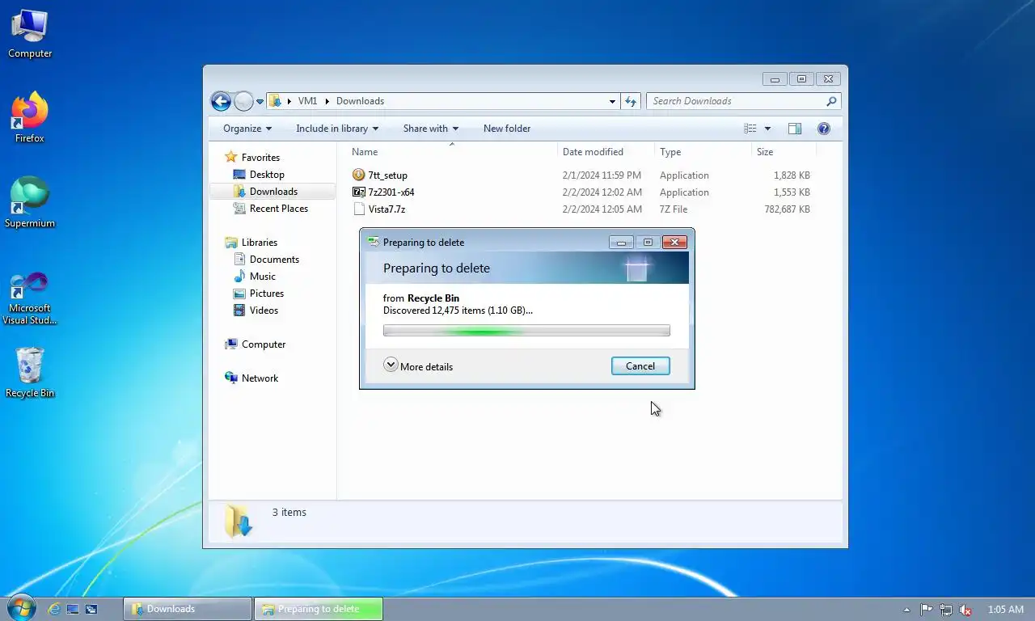This screenshot has height=621, width=1035.
Task: Click the search magnifier icon
Action: pyautogui.click(x=831, y=101)
